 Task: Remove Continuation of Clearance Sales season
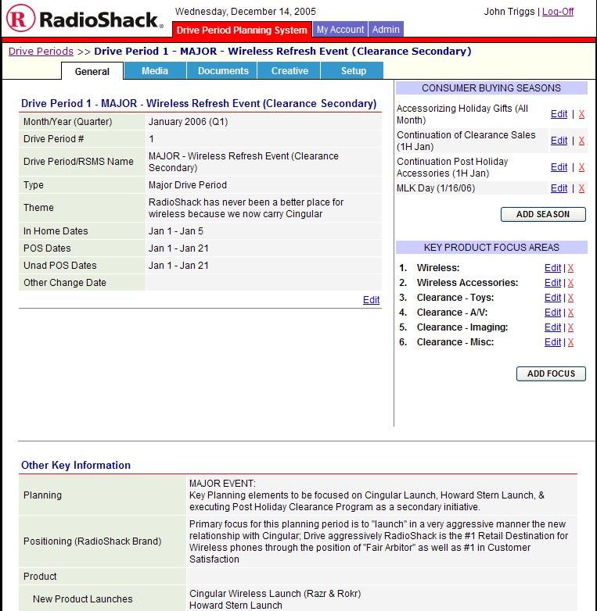point(581,141)
